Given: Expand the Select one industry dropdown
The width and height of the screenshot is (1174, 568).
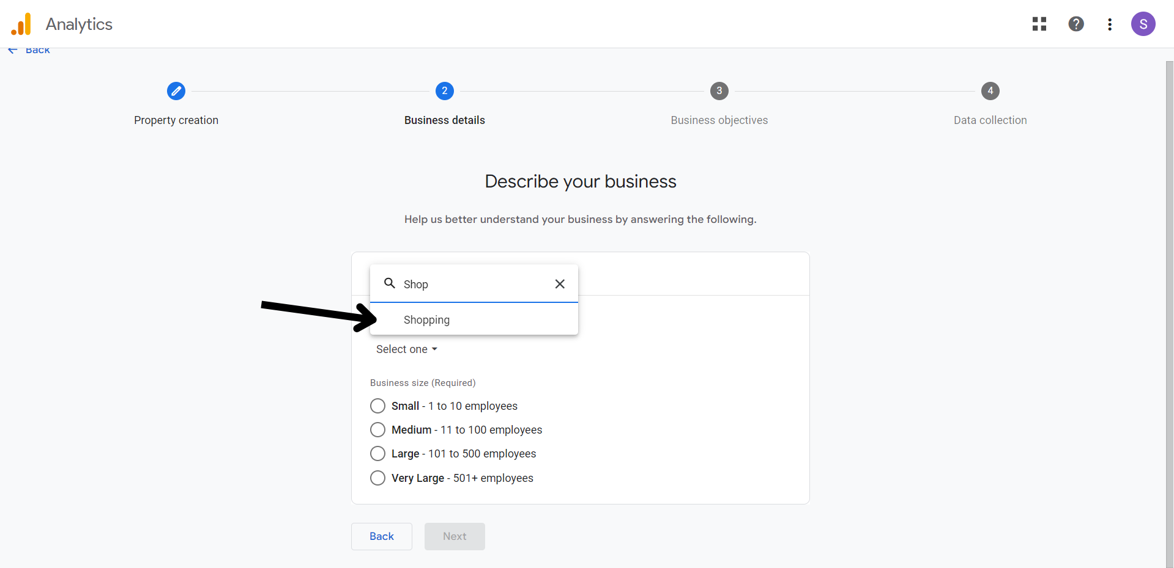Looking at the screenshot, I should tap(406, 349).
